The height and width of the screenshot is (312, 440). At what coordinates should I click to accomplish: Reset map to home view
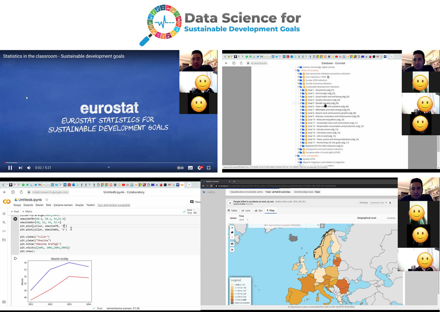pos(232,233)
